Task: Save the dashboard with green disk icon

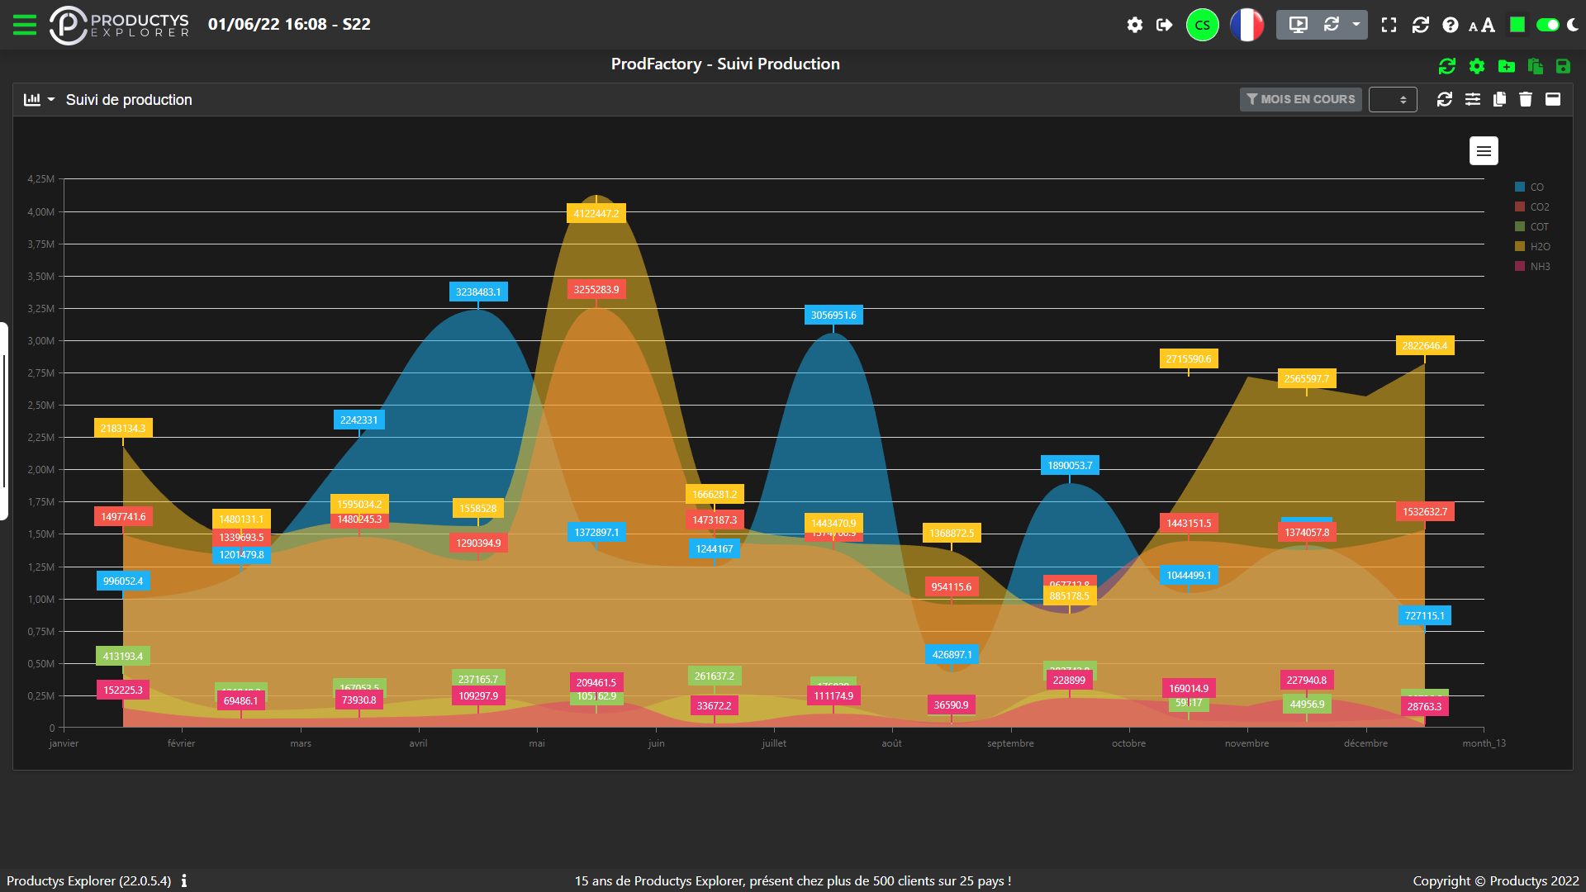Action: [x=1563, y=66]
